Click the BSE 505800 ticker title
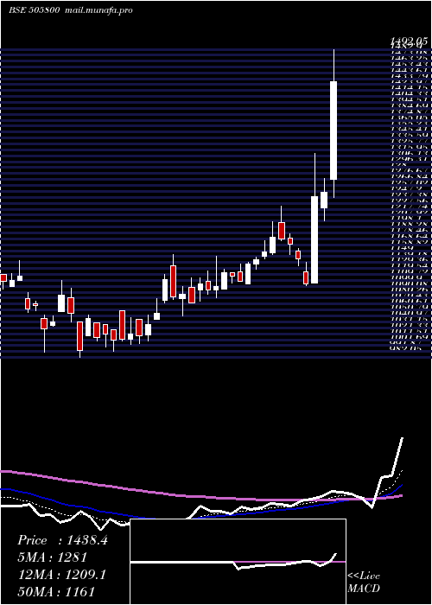 click(x=34, y=10)
